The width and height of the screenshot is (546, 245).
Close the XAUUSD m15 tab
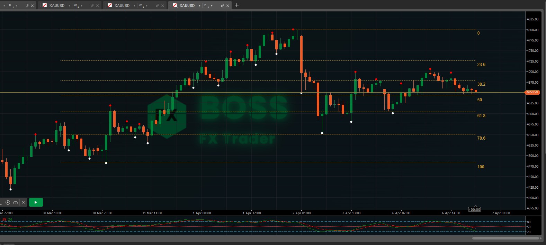(x=97, y=6)
